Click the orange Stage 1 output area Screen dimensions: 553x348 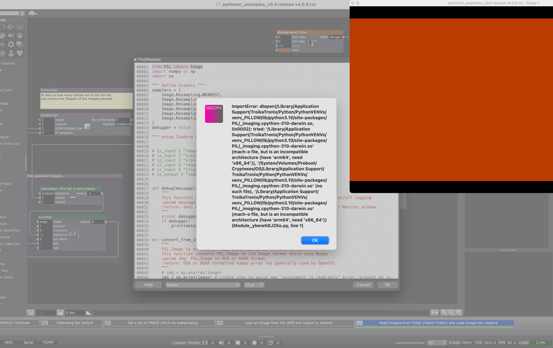click(451, 99)
